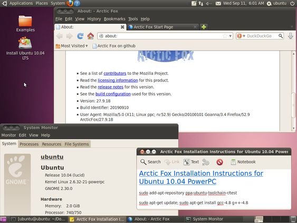Click the clock date in top panel

243,3
